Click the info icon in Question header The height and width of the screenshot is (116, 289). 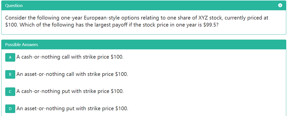pyautogui.click(x=280, y=6)
